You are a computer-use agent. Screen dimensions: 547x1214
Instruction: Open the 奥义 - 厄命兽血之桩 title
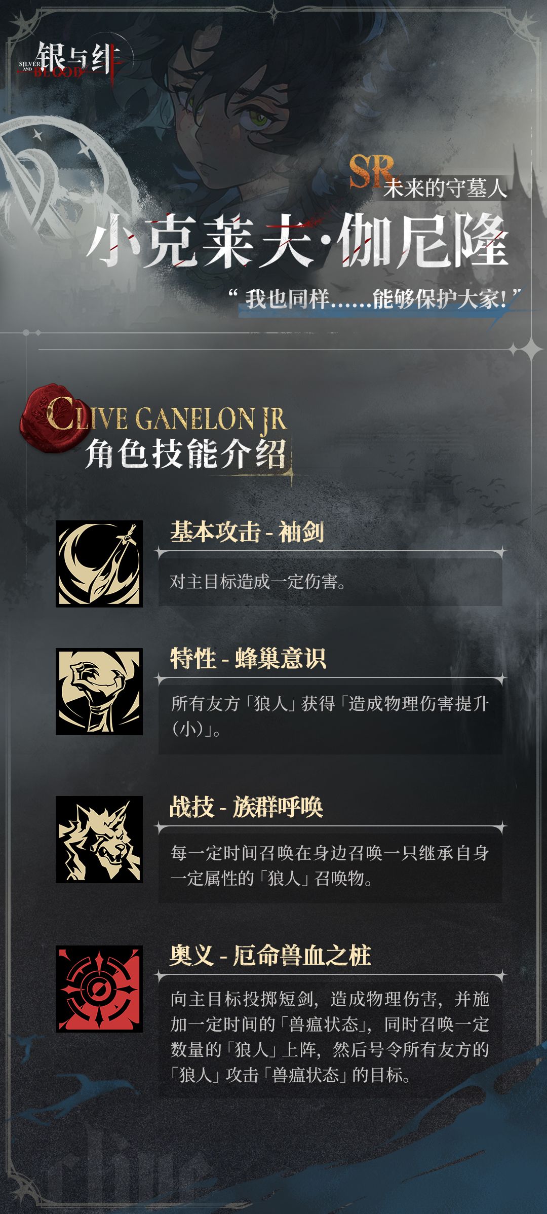pos(270,956)
